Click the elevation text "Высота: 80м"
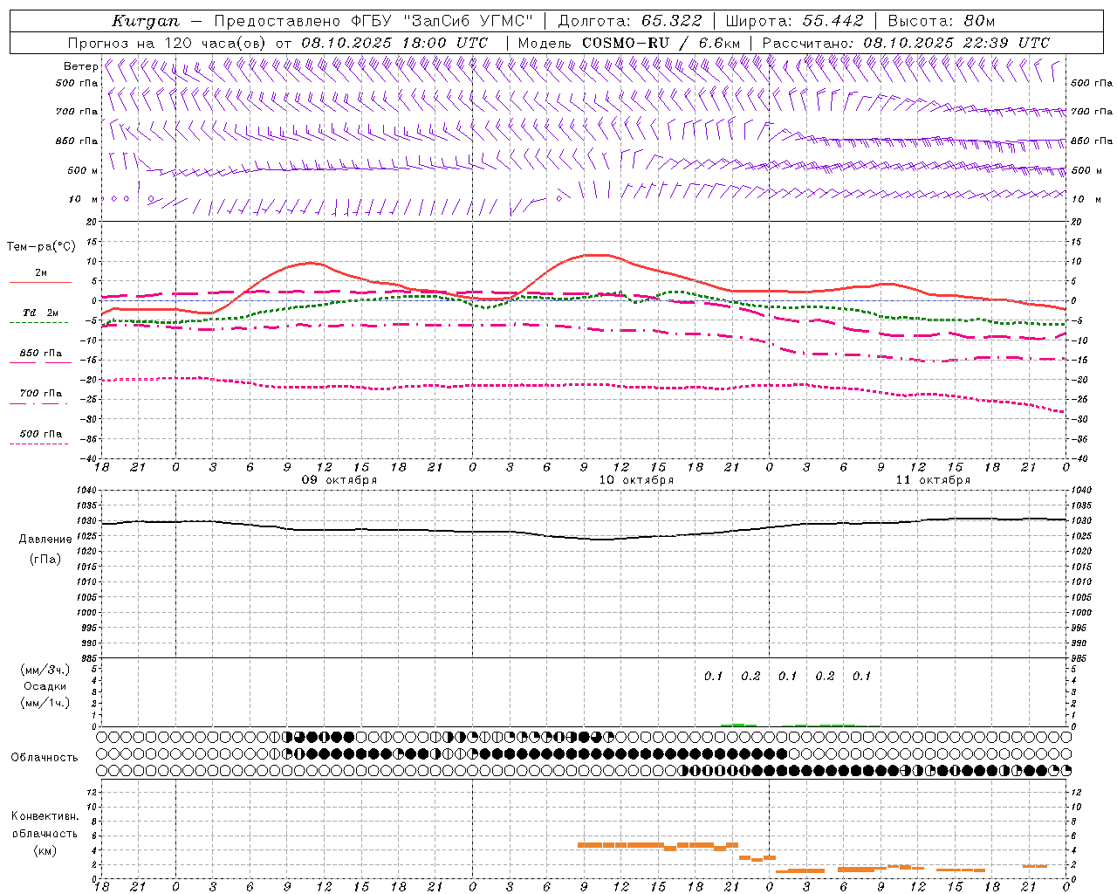 [x=942, y=21]
